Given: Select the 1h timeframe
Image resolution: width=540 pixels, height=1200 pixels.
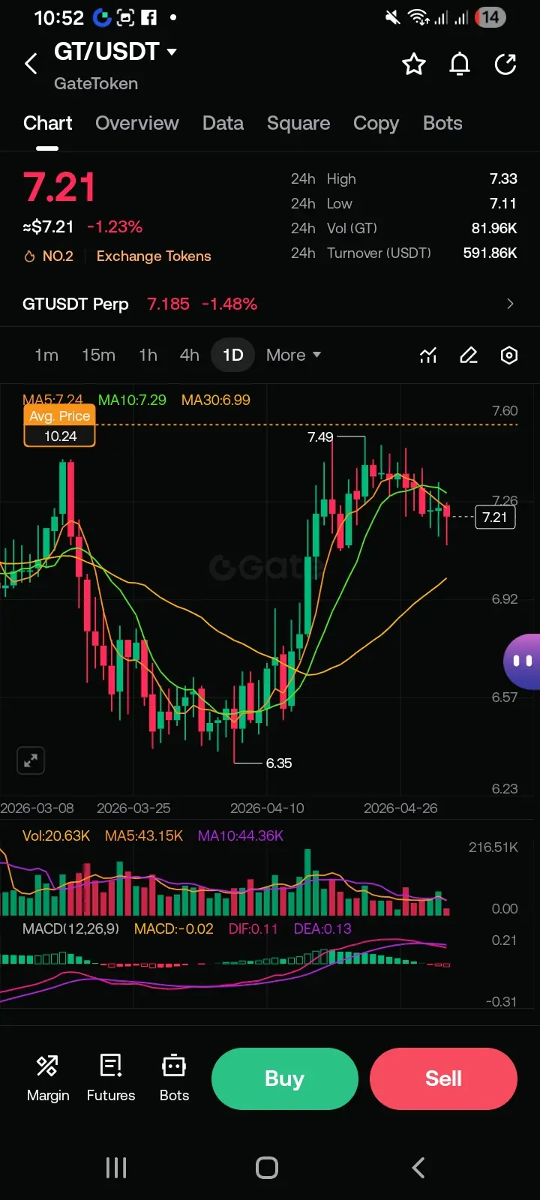Looking at the screenshot, I should tap(148, 355).
